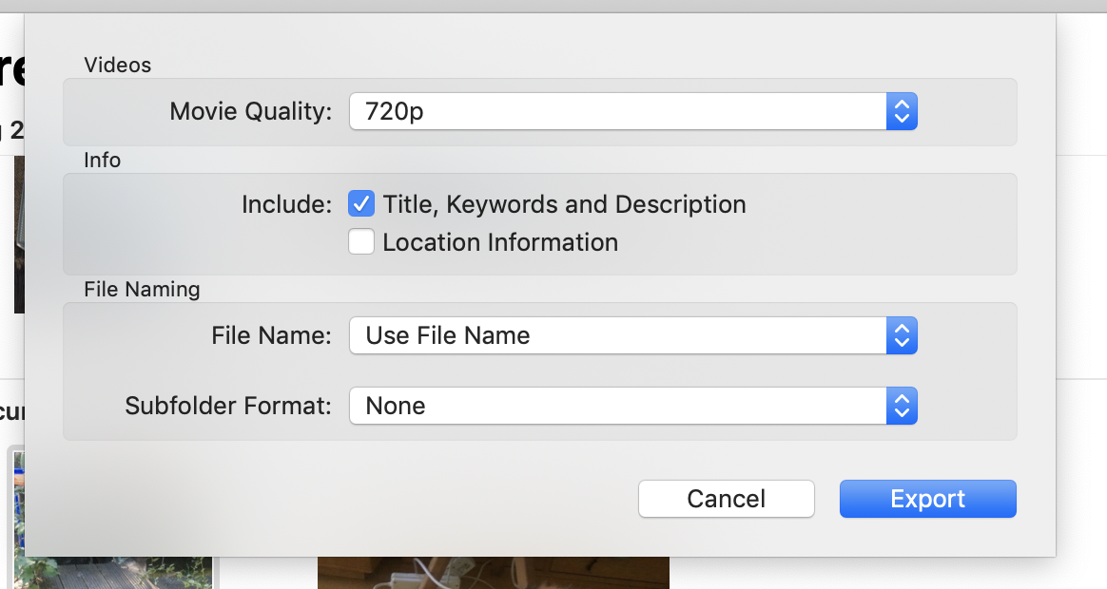Viewport: 1107px width, 589px height.
Task: Open the 'Use File Name' dropdown
Action: [x=618, y=335]
